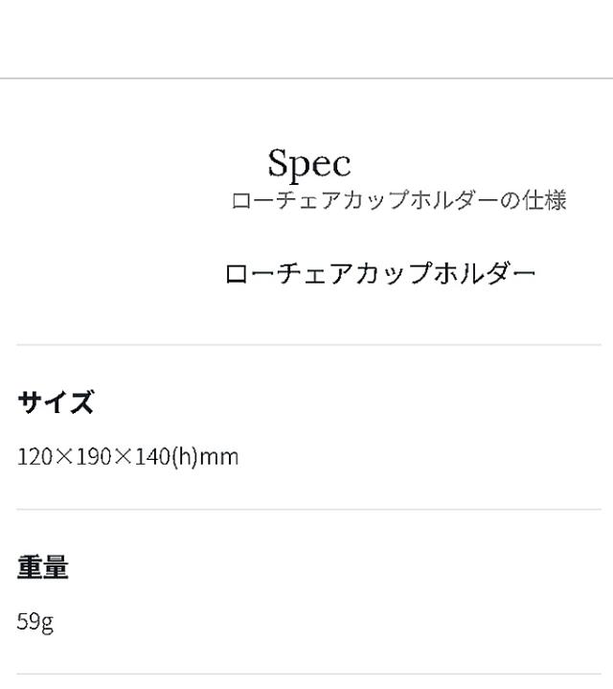Click the 120×190×140(h)mm size value

127,456
